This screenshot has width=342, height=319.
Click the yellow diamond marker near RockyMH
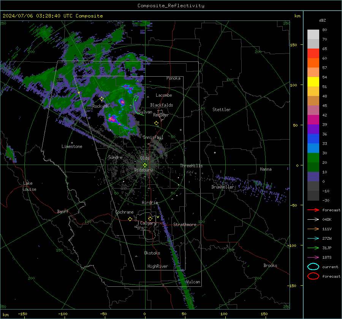tap(101, 99)
